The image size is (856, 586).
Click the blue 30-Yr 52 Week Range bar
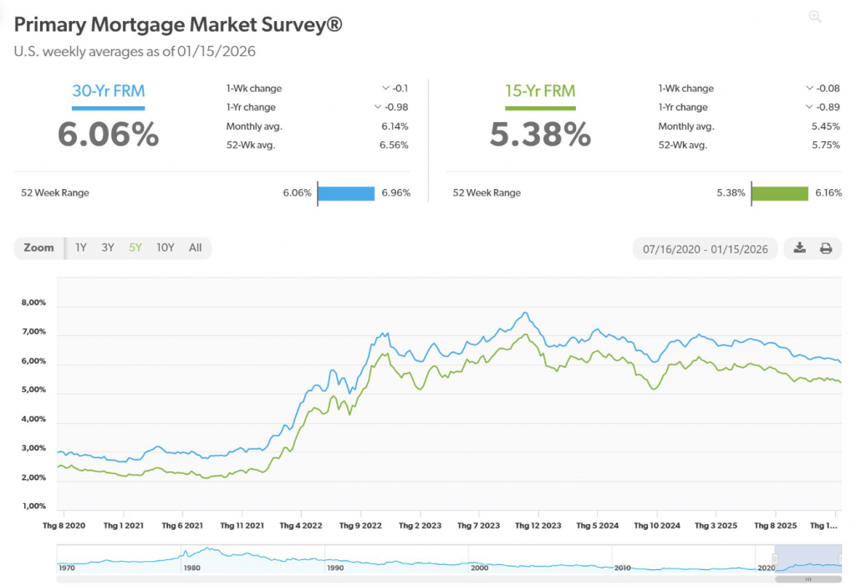click(x=346, y=193)
